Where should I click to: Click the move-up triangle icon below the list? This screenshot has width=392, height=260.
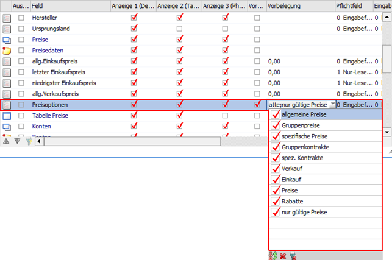(6, 141)
